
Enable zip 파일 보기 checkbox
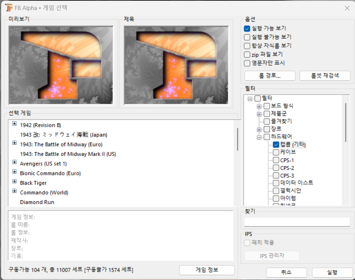pos(247,54)
